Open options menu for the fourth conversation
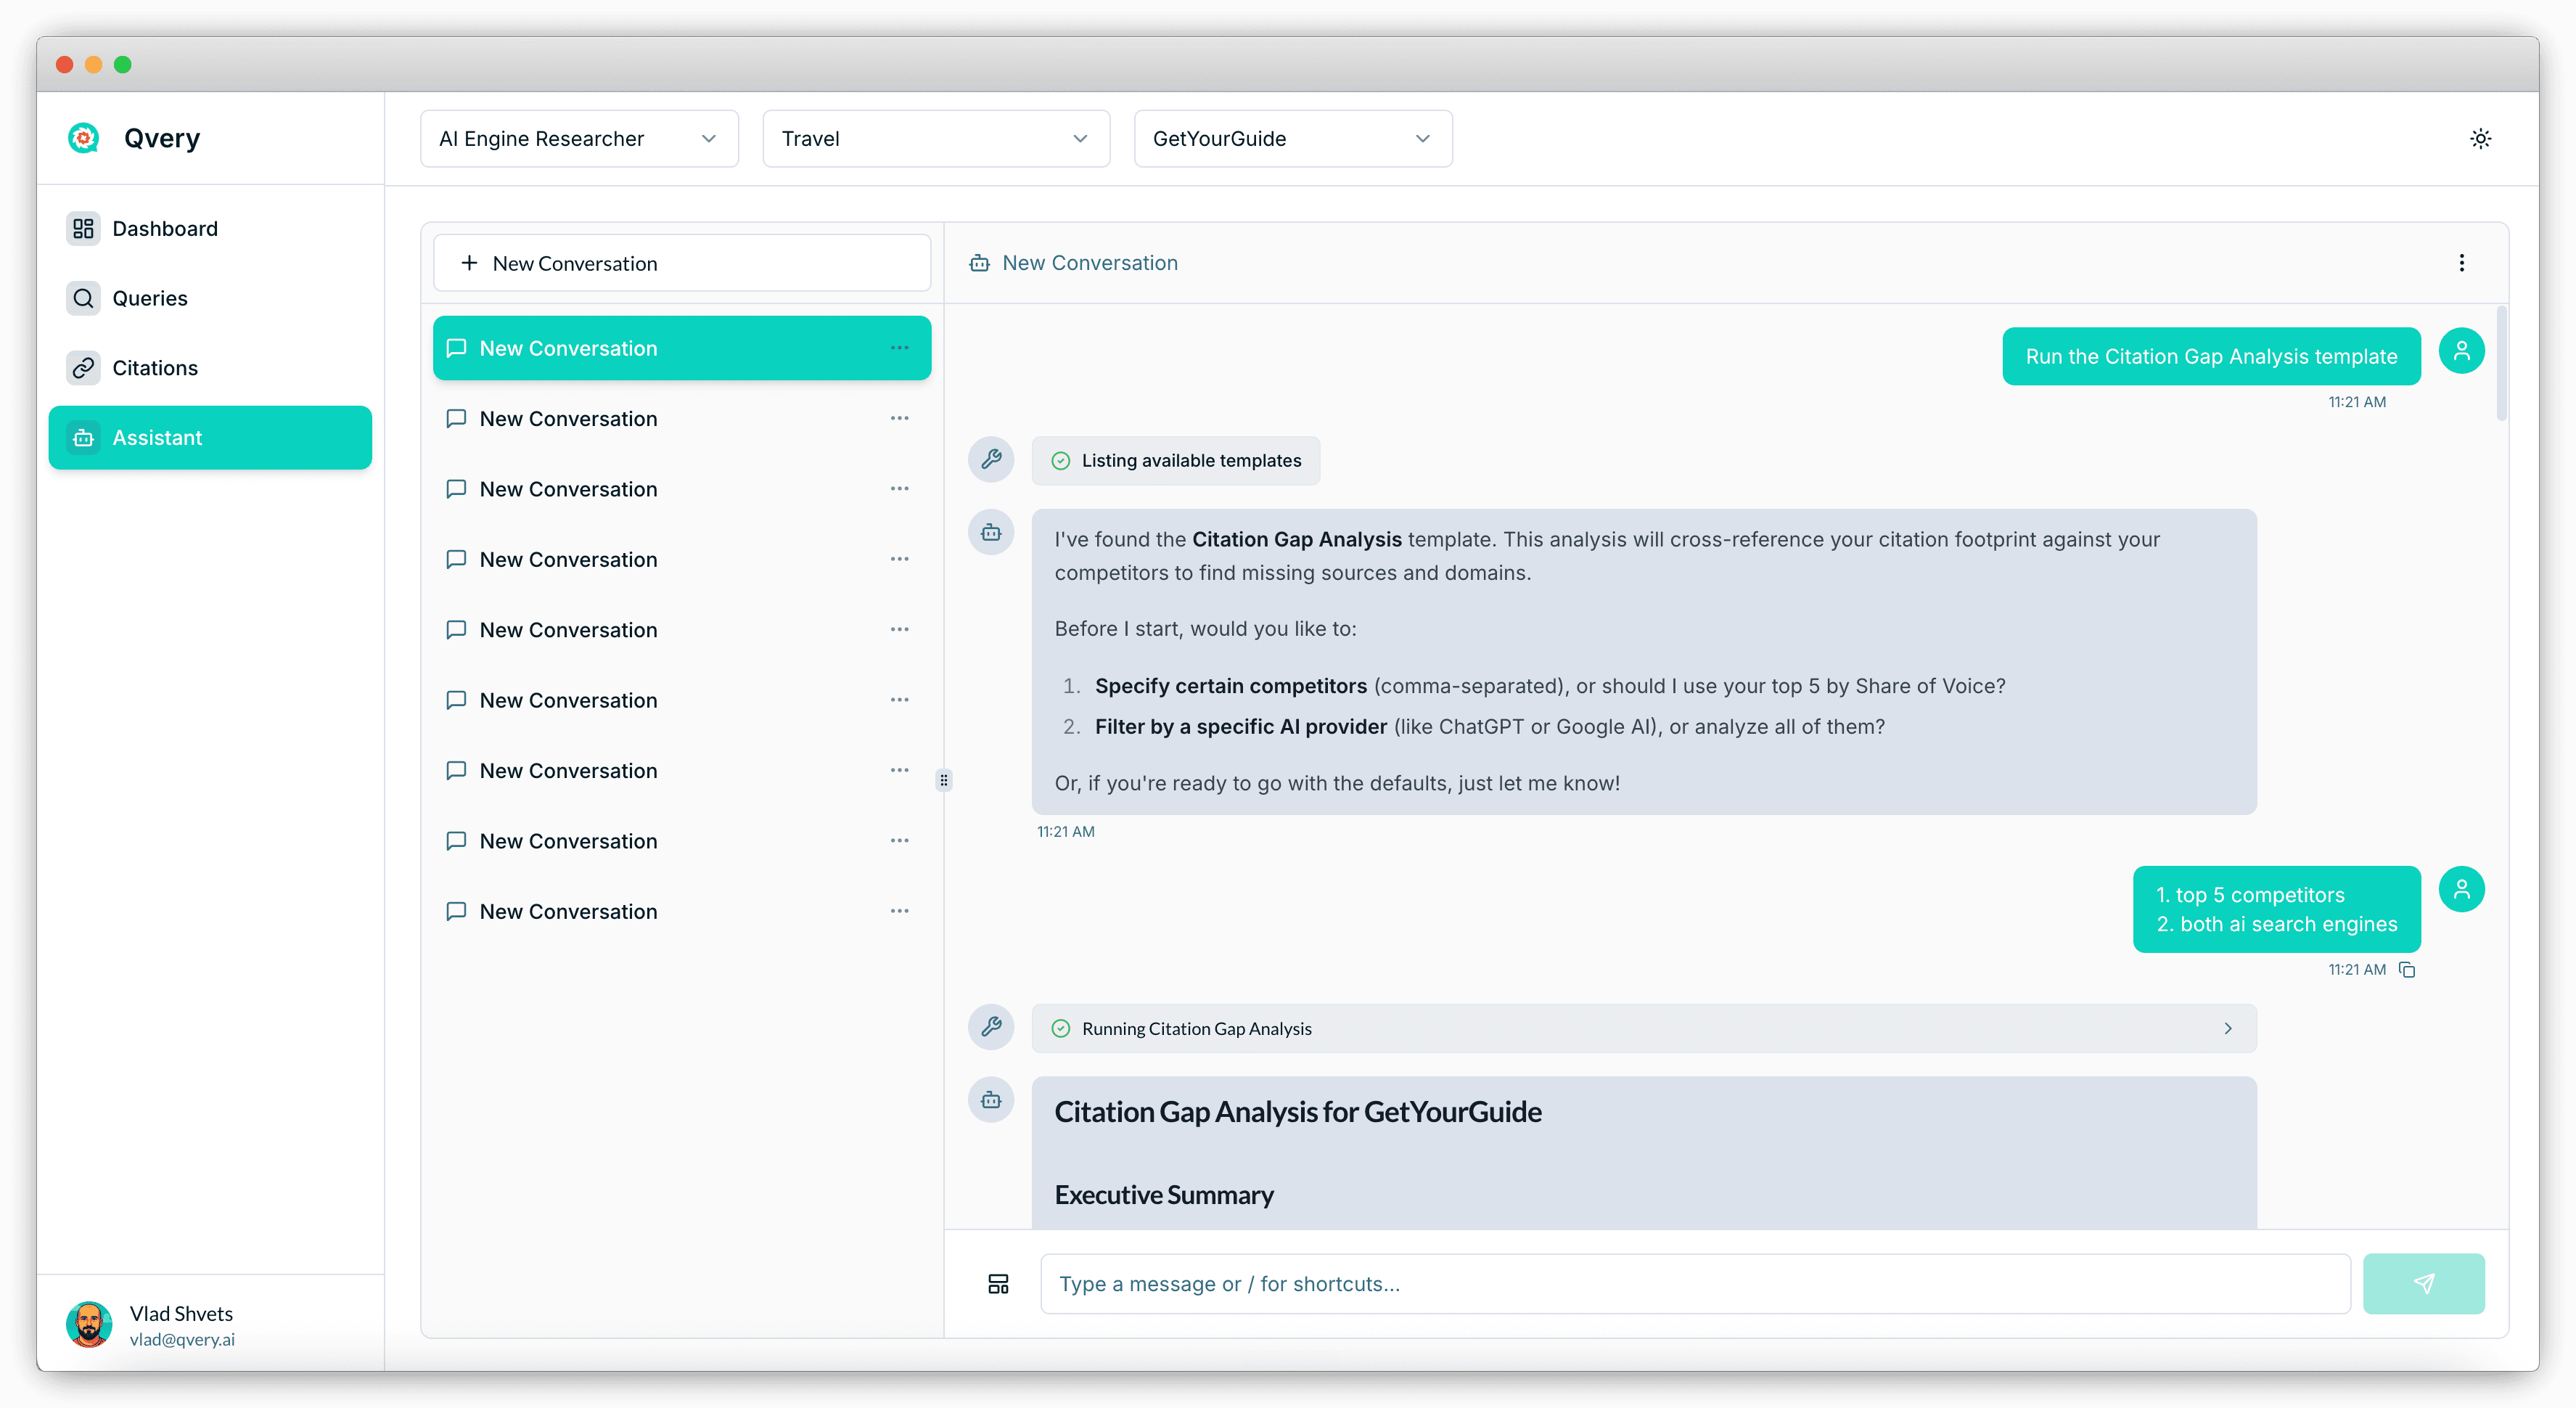The height and width of the screenshot is (1408, 2576). click(899, 559)
